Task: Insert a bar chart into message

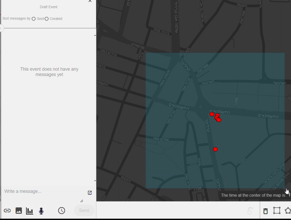Action: tap(29, 211)
